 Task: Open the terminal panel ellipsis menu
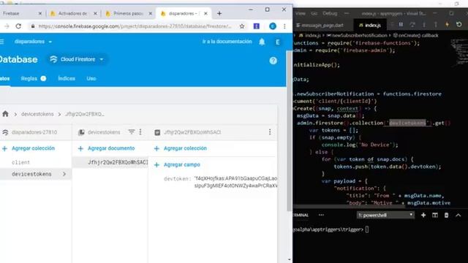[321, 215]
